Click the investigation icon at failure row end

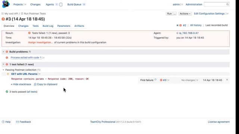227,80
